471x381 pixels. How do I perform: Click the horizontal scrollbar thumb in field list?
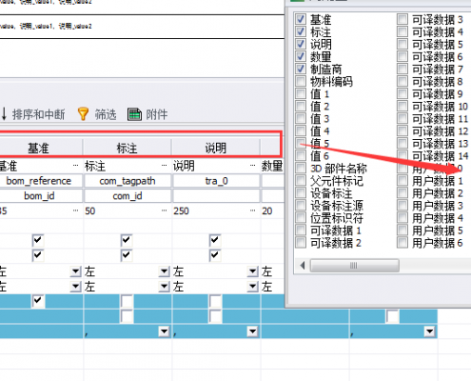[354, 266]
